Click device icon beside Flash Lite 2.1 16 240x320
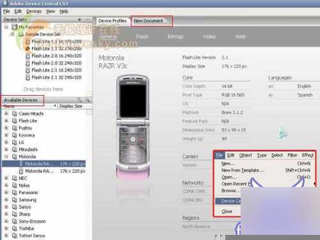The image size is (320, 240). tap(28, 70)
